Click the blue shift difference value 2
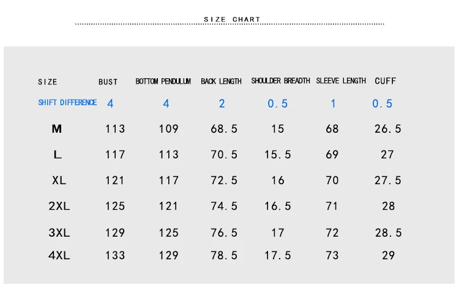 [222, 103]
